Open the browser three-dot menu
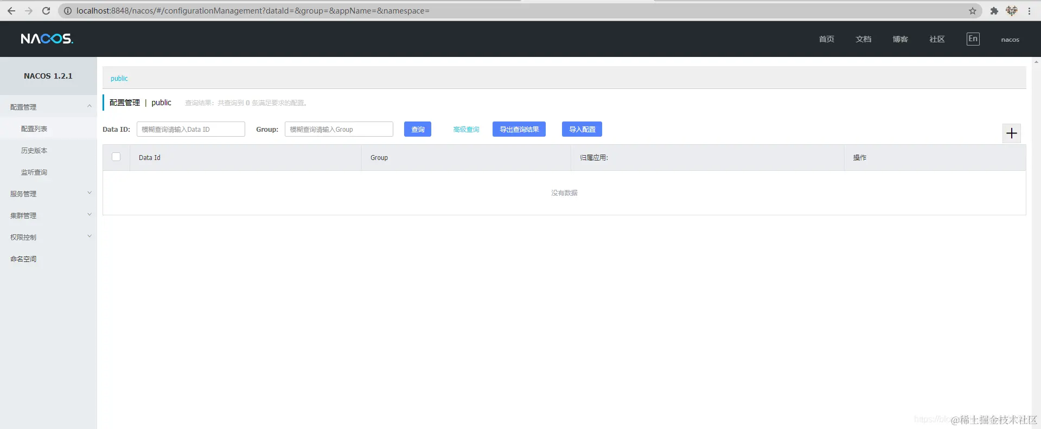1041x429 pixels. tap(1029, 11)
